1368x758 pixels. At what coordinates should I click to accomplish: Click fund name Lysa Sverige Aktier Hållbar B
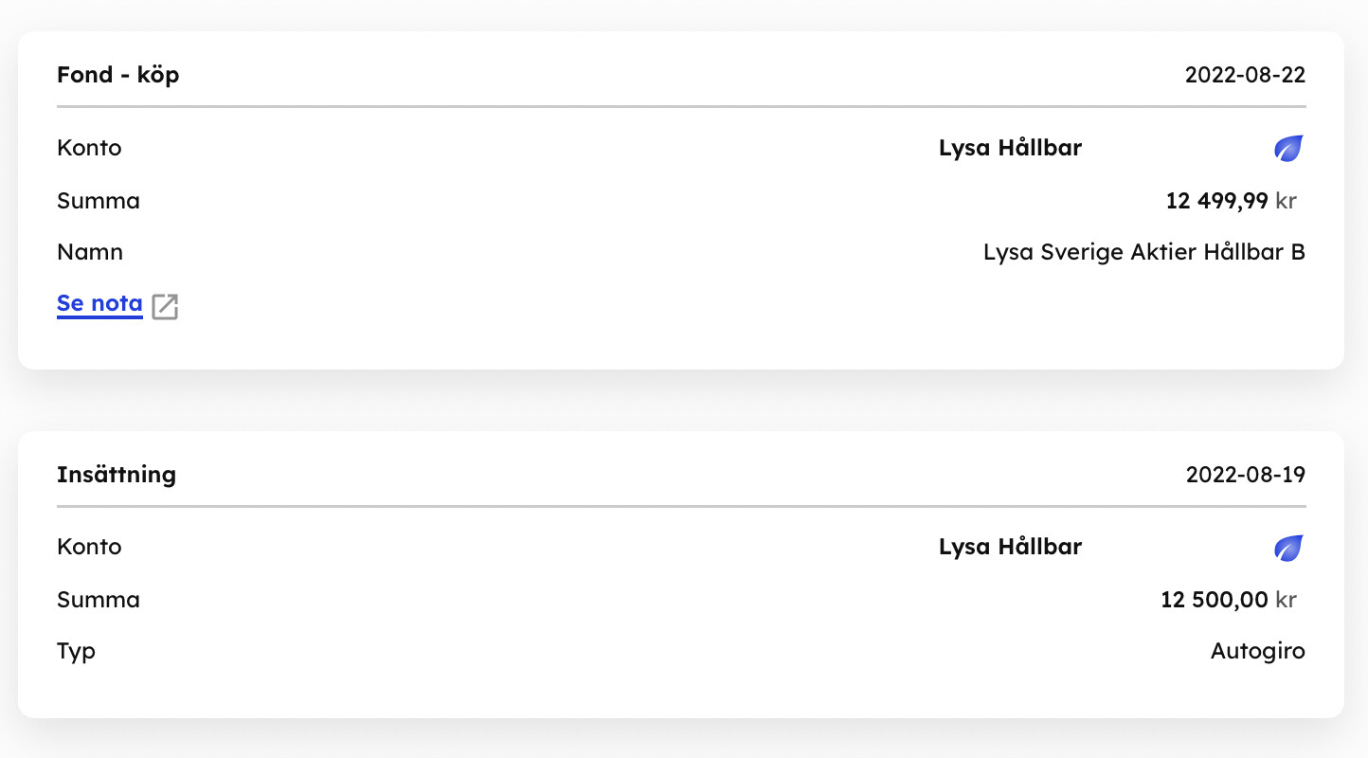tap(1143, 253)
